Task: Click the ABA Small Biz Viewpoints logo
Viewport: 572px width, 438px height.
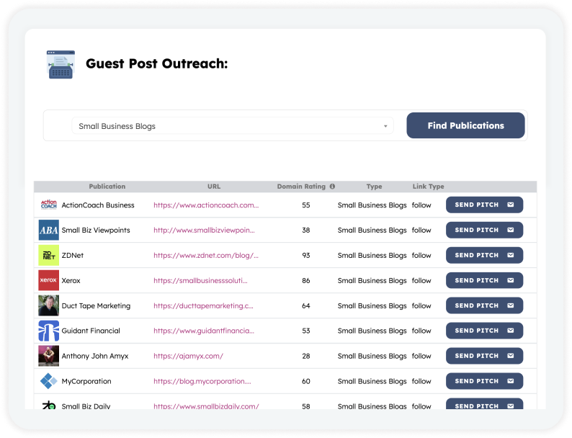Action: (48, 231)
